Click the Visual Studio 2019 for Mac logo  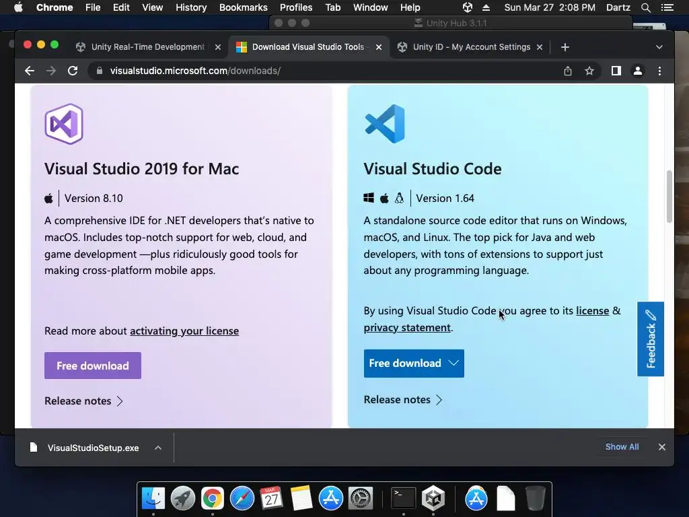tap(64, 124)
